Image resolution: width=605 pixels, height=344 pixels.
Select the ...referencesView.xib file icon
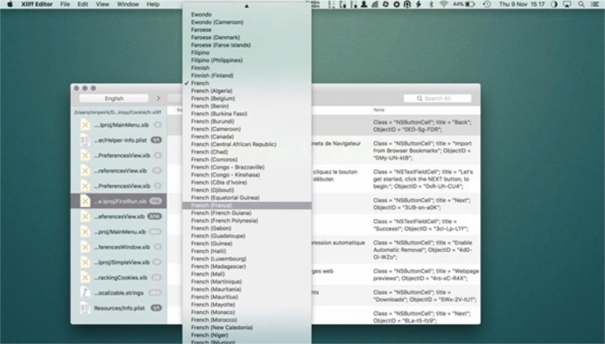point(85,170)
